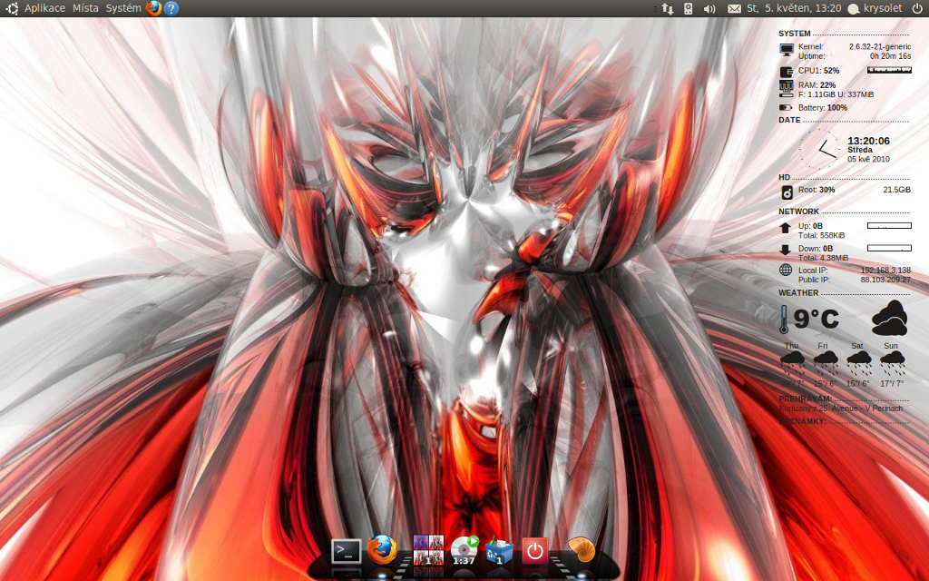Screen dimensions: 929x581
Task: Open the mail envelope indicator
Action: coord(734,9)
